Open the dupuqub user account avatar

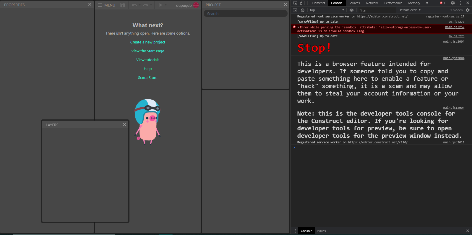[x=196, y=5]
